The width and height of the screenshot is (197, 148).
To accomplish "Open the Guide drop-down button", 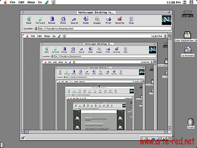I will point(86,20).
